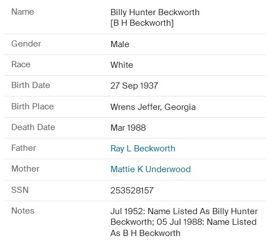Click the bracketed alias B H Beckworth
Screen dimensions: 271x245
(142, 23)
